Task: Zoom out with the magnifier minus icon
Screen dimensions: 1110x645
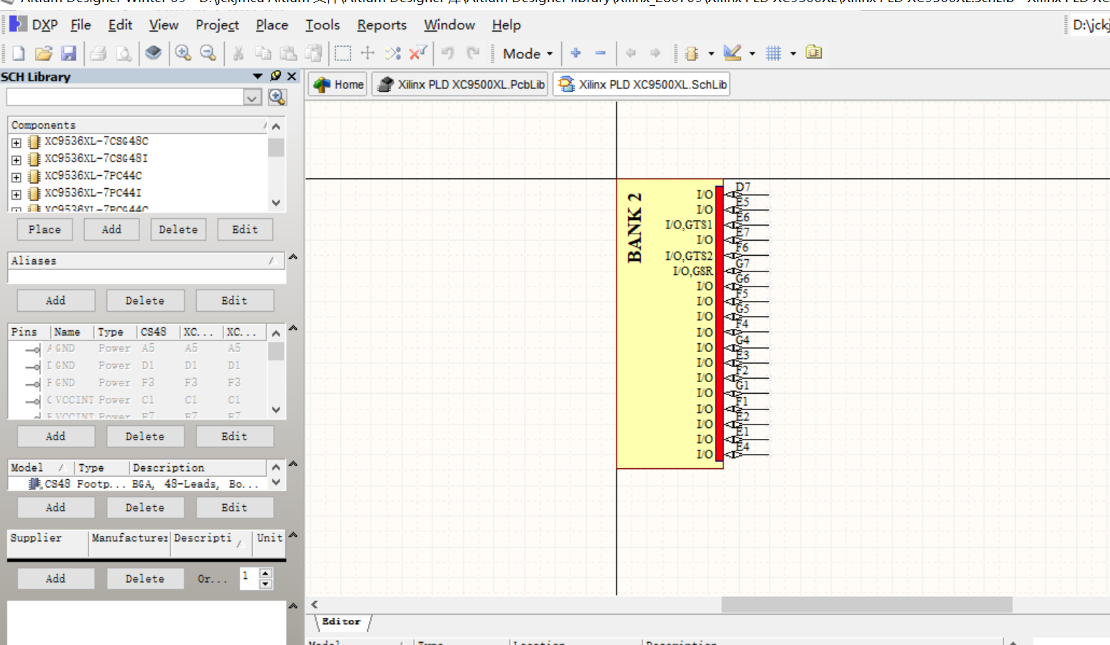Action: (x=208, y=53)
